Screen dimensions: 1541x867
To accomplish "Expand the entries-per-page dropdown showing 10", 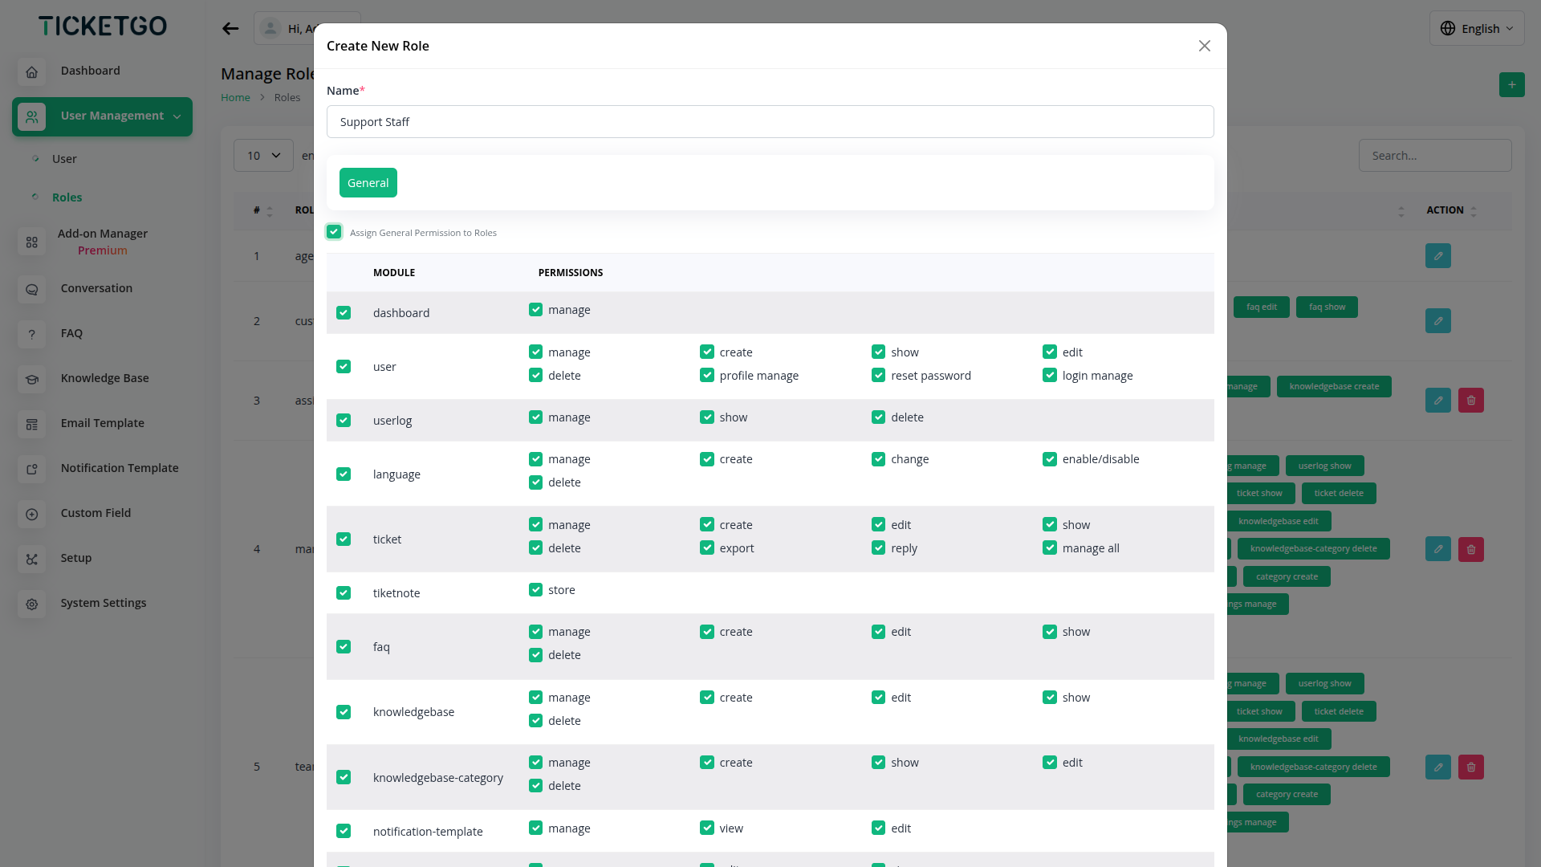I will [263, 156].
